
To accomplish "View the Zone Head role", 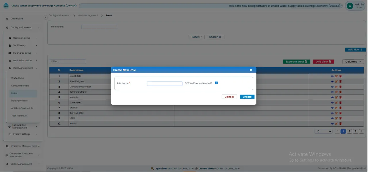I will pos(333,102).
